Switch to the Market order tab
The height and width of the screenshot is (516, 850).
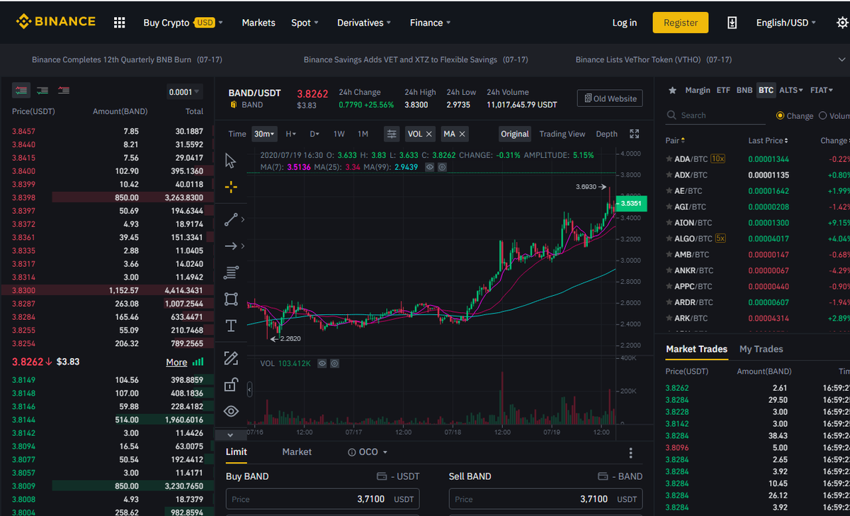[297, 452]
